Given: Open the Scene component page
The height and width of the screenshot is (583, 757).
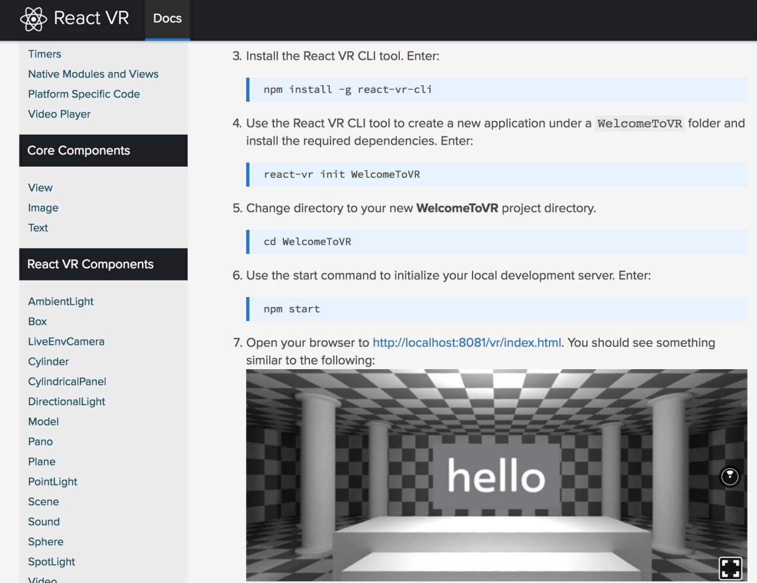Looking at the screenshot, I should (43, 502).
